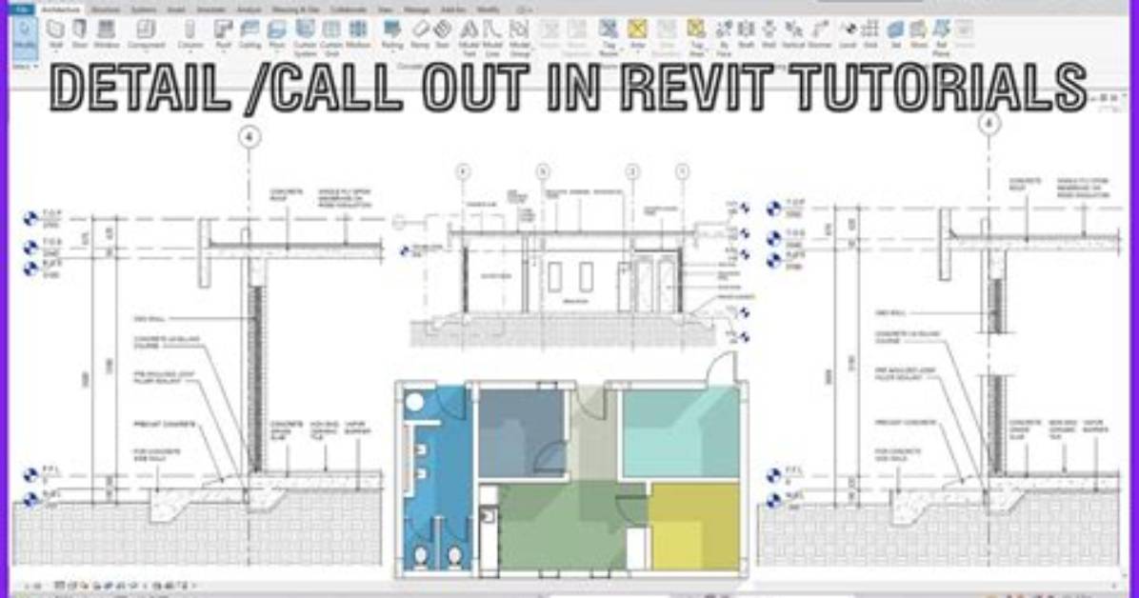Pick the Wall opening tool

tap(769, 33)
